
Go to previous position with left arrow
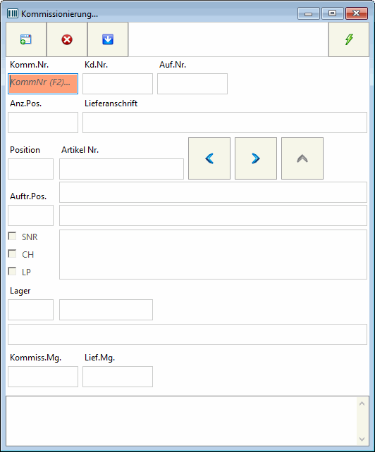point(209,158)
